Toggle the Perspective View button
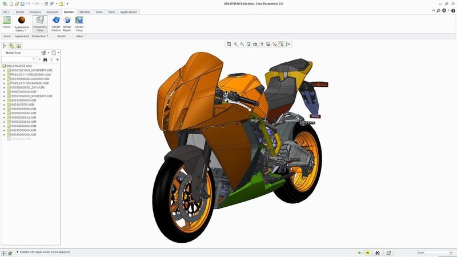457x257 pixels. point(40,24)
